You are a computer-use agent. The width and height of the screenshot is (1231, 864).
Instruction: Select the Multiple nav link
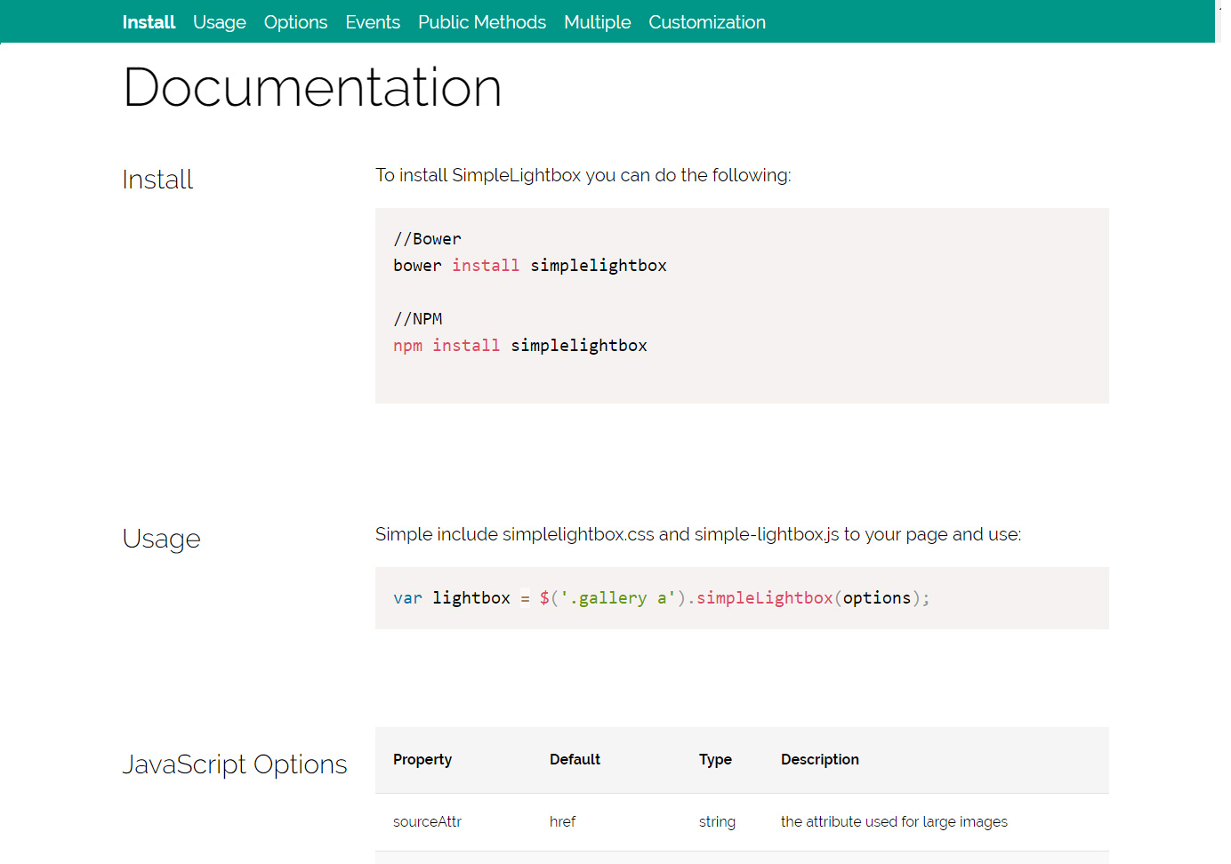click(x=597, y=22)
